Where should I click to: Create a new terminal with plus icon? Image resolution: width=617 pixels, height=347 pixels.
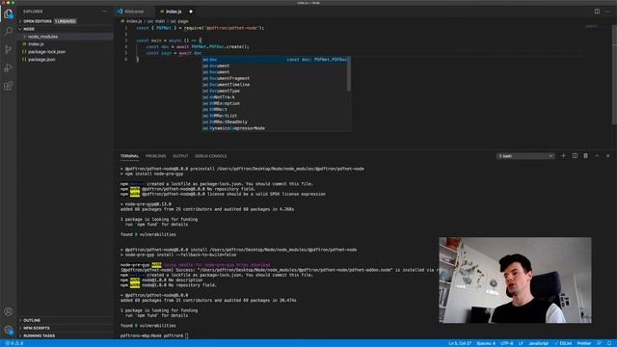pyautogui.click(x=563, y=156)
